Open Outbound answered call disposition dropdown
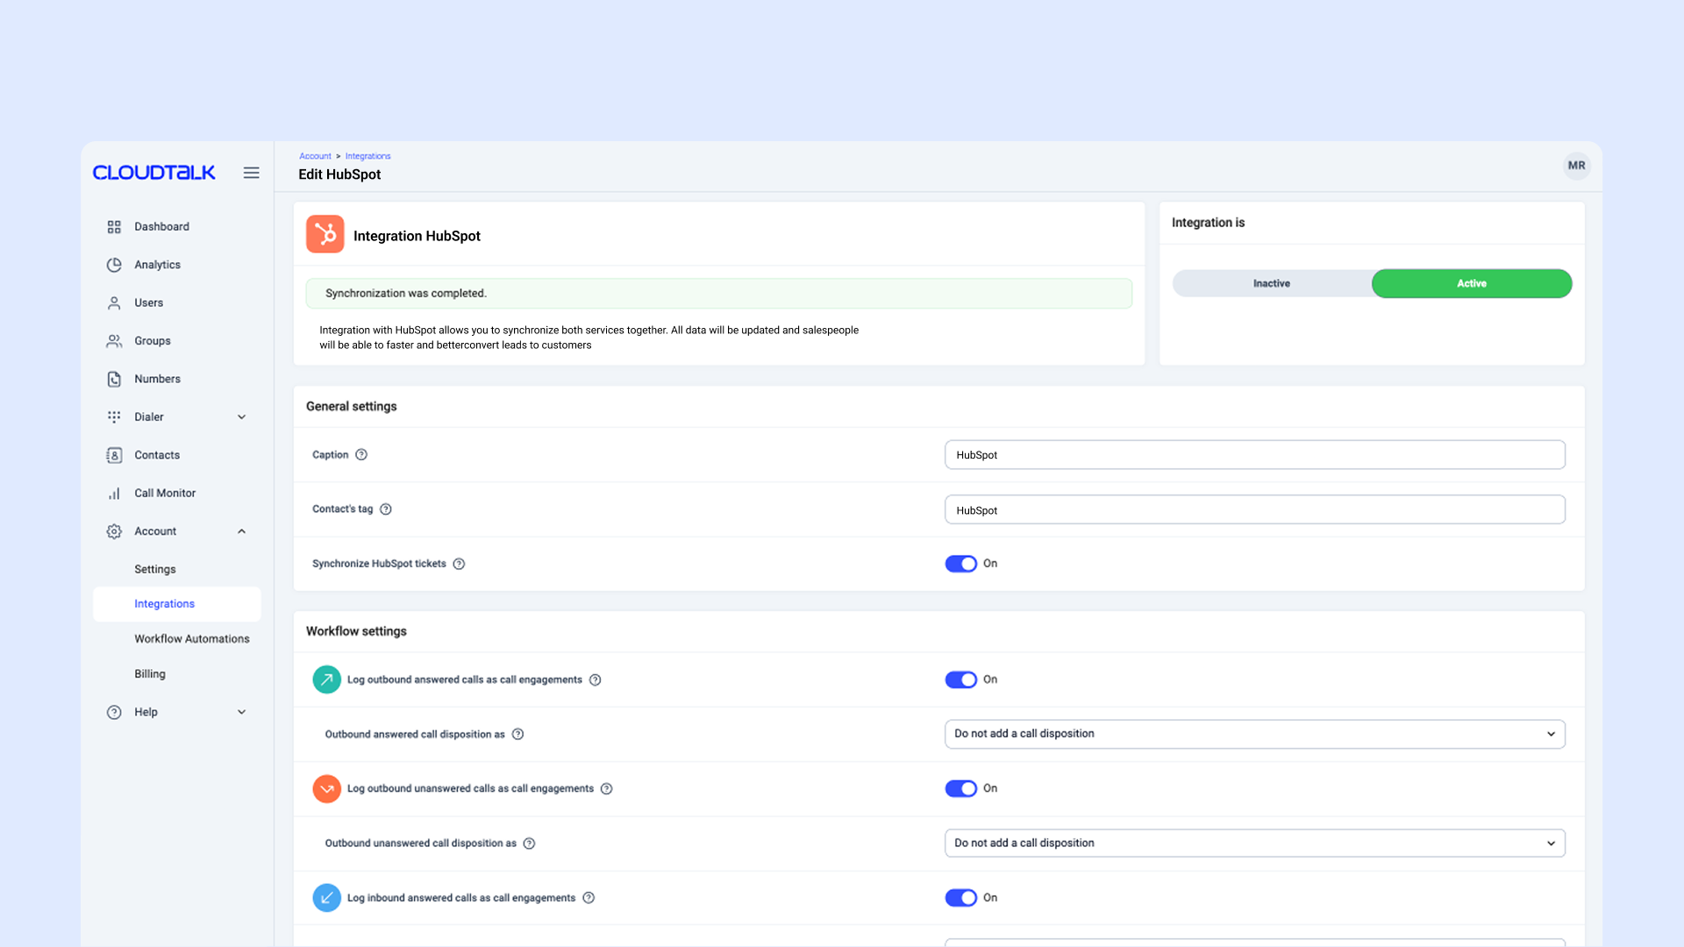The width and height of the screenshot is (1684, 947). coord(1254,734)
